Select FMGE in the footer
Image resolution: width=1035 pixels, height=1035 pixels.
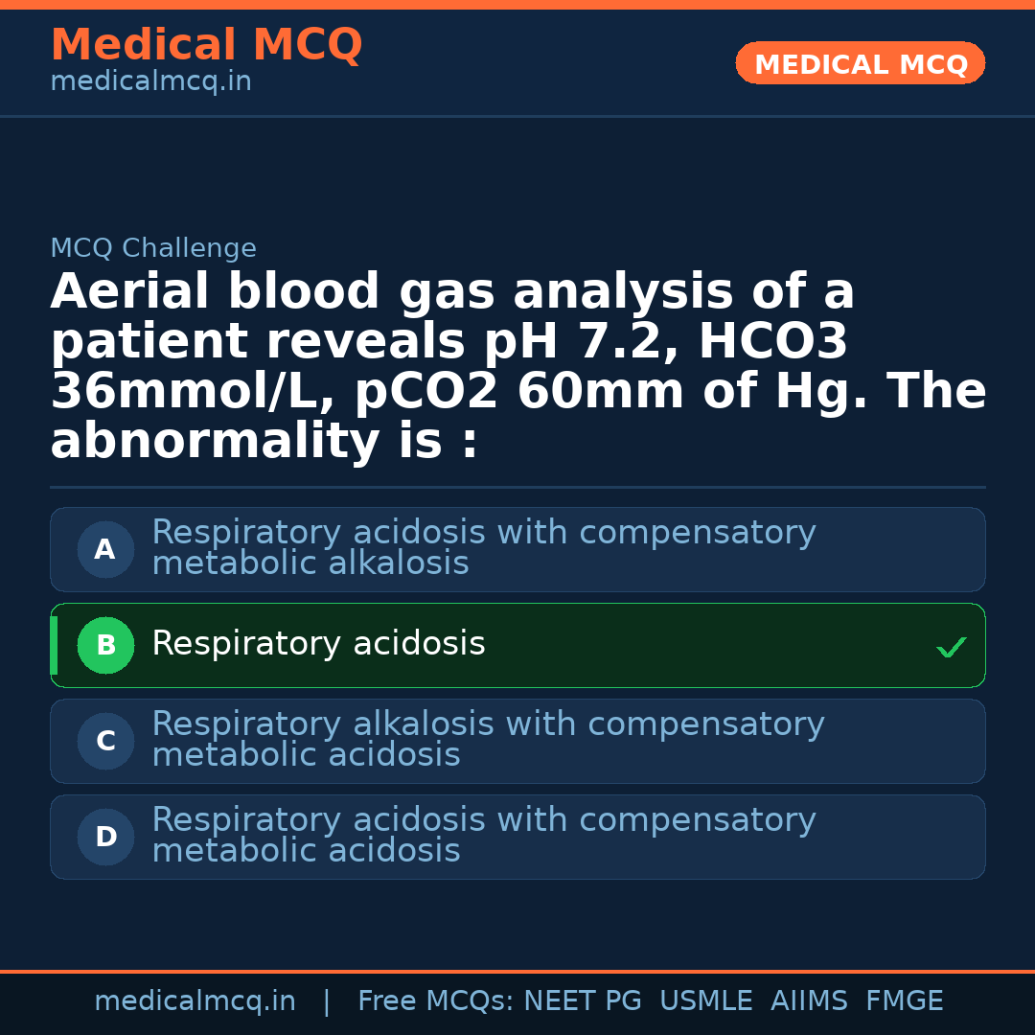[x=904, y=1001]
